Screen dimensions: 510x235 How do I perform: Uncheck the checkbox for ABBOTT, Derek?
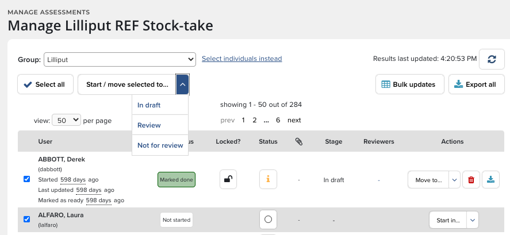[x=27, y=179]
